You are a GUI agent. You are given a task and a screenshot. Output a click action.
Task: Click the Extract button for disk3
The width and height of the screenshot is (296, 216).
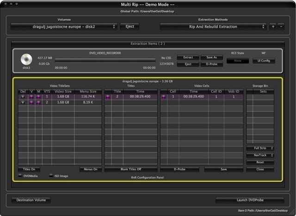[x=188, y=57]
